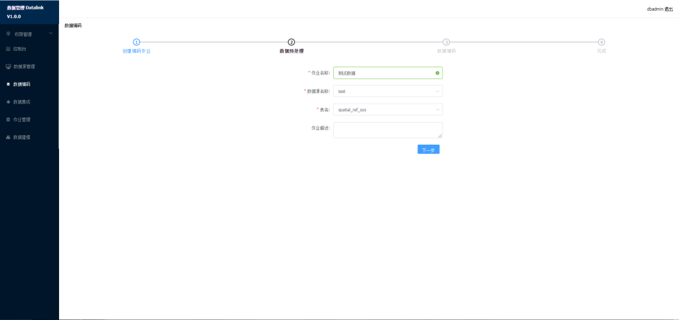The width and height of the screenshot is (679, 320).
Task: Click the step 3 circle above 数据编码
Action: pos(446,42)
